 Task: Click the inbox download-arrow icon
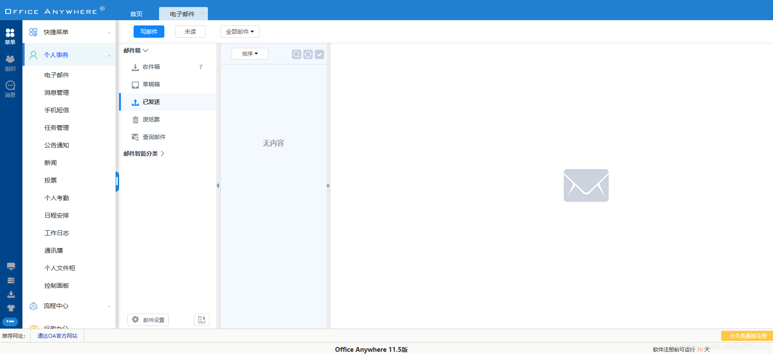tap(135, 67)
